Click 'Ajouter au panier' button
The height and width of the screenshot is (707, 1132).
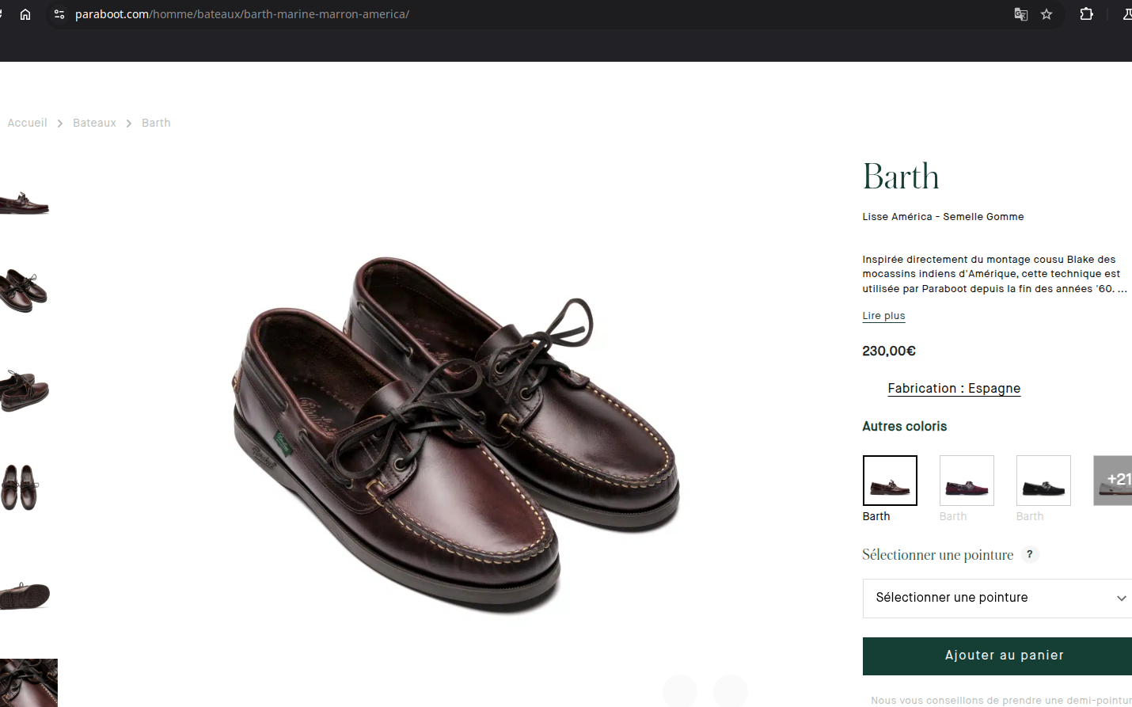pos(997,656)
